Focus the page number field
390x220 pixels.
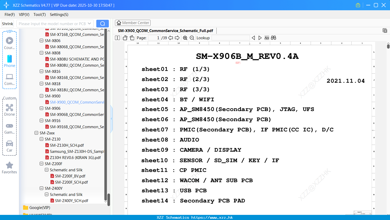[x=154, y=38]
